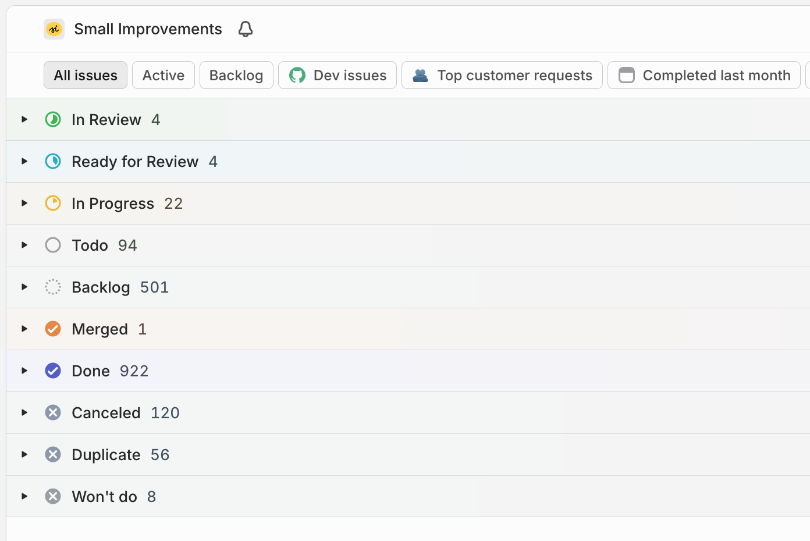Open Top customer requests view
The image size is (810, 541).
pyautogui.click(x=502, y=76)
